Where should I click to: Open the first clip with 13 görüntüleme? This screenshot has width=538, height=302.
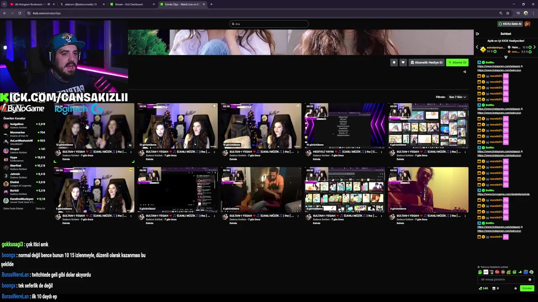(x=94, y=125)
